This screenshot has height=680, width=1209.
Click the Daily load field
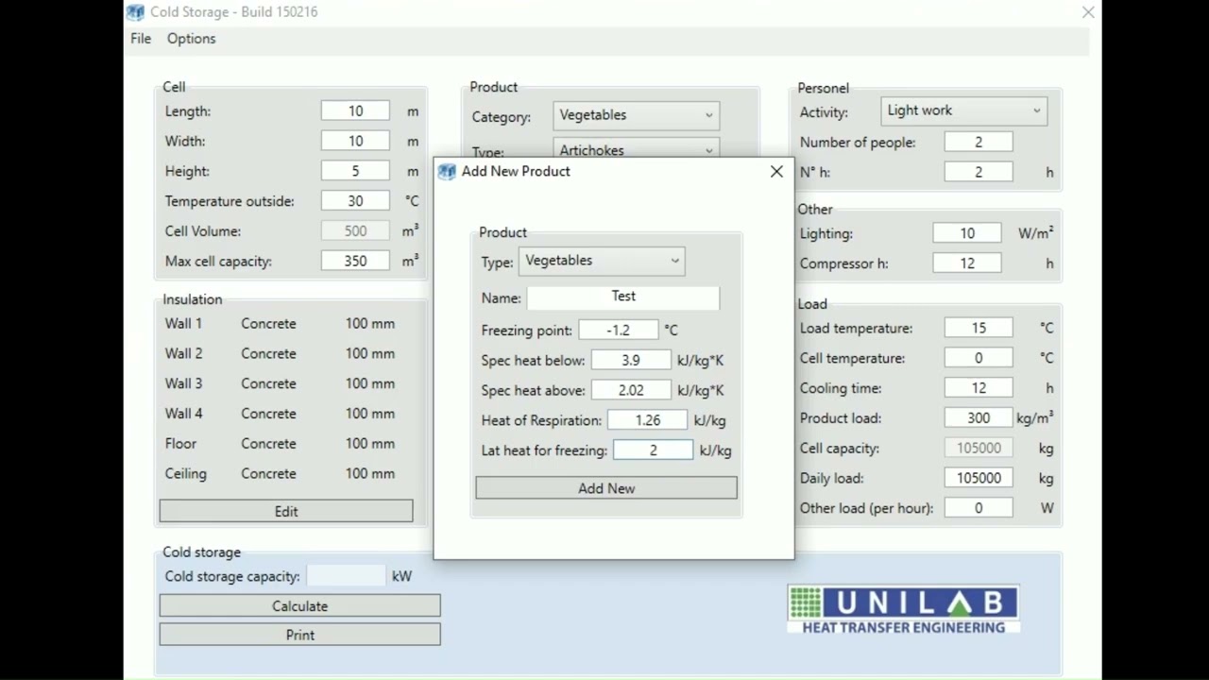tap(979, 479)
